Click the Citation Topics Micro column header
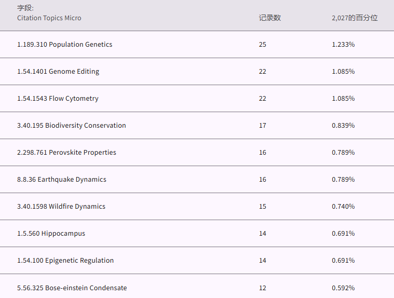 (x=49, y=18)
